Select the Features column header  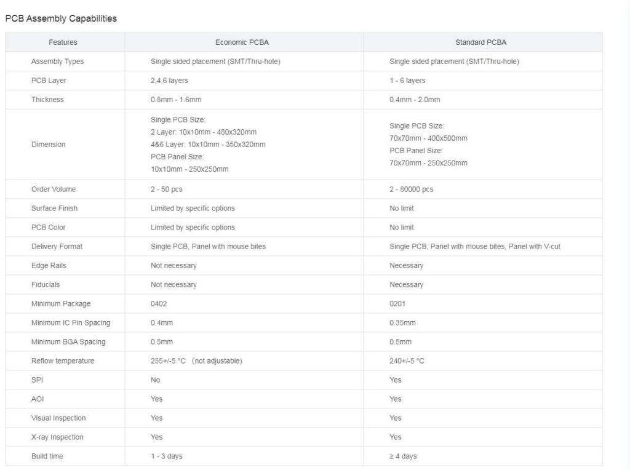[63, 42]
